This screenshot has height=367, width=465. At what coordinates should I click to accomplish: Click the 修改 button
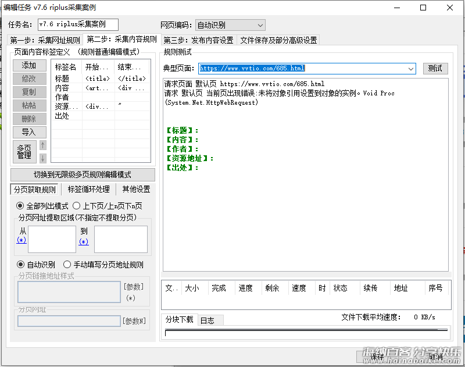(30, 79)
